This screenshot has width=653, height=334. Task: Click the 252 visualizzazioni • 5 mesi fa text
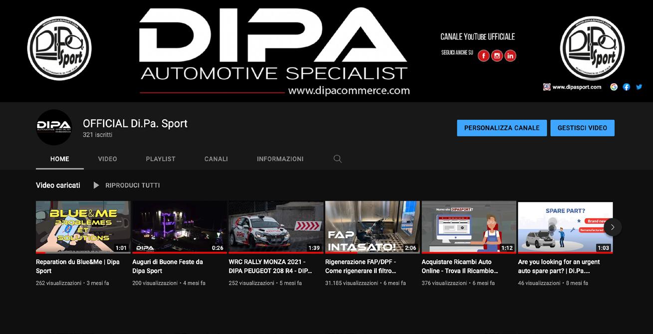(265, 283)
